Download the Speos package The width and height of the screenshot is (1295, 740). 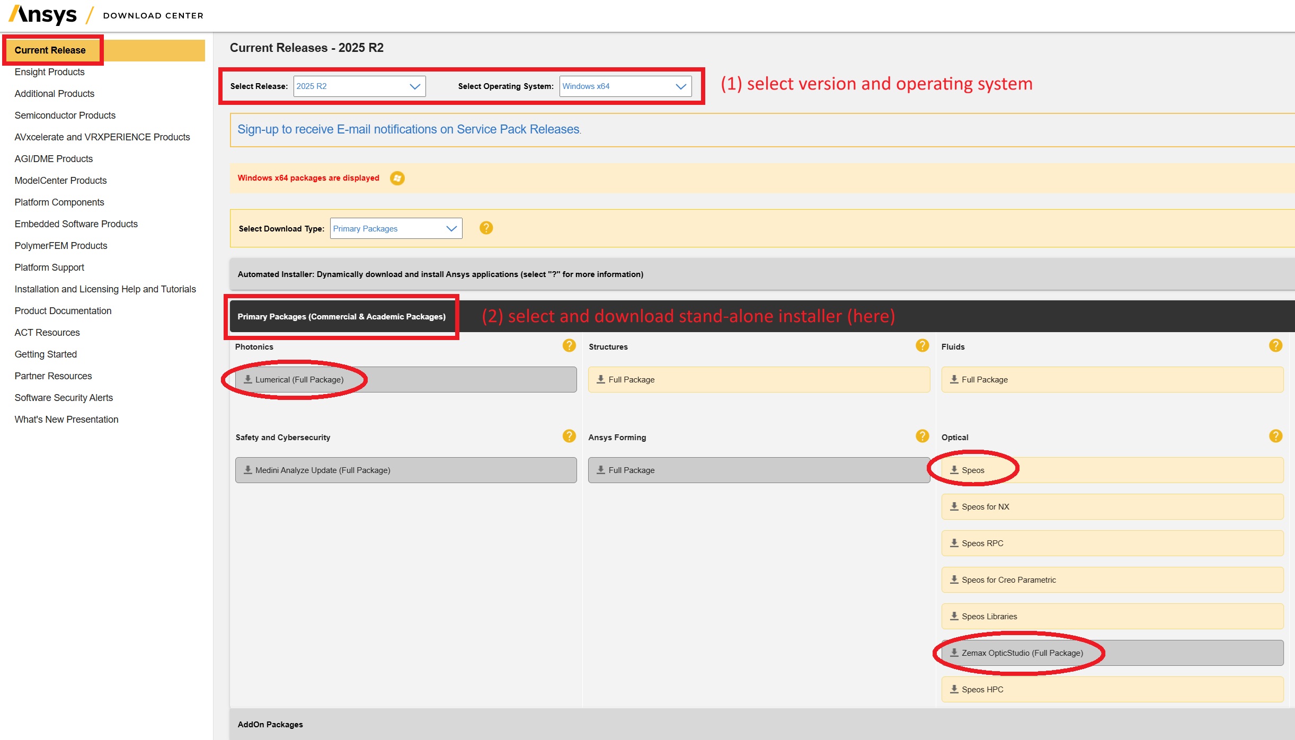coord(1112,470)
